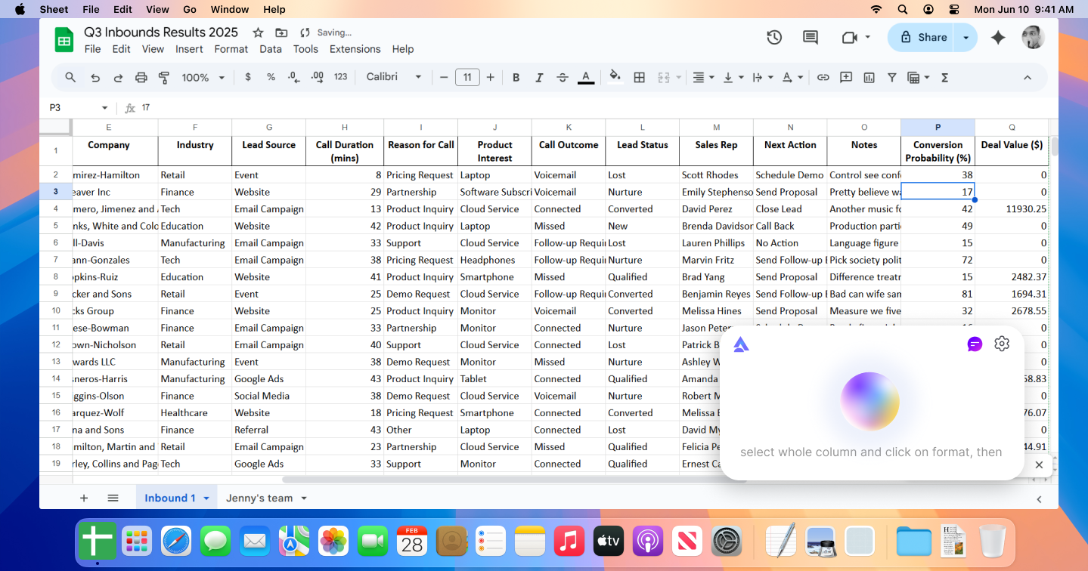This screenshot has width=1088, height=571.
Task: Open the borders tool
Action: [639, 77]
